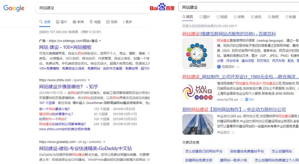Click the Baidu logo

pyautogui.click(x=162, y=7)
